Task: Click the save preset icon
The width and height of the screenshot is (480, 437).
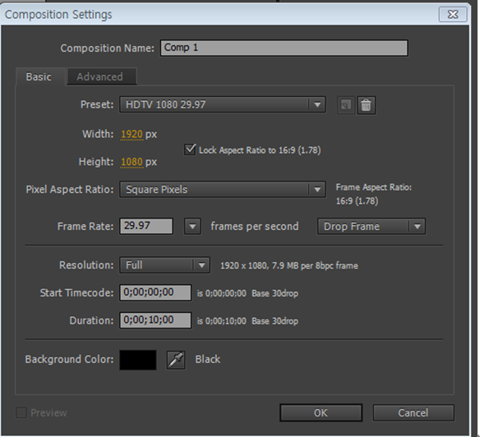Action: coord(345,106)
